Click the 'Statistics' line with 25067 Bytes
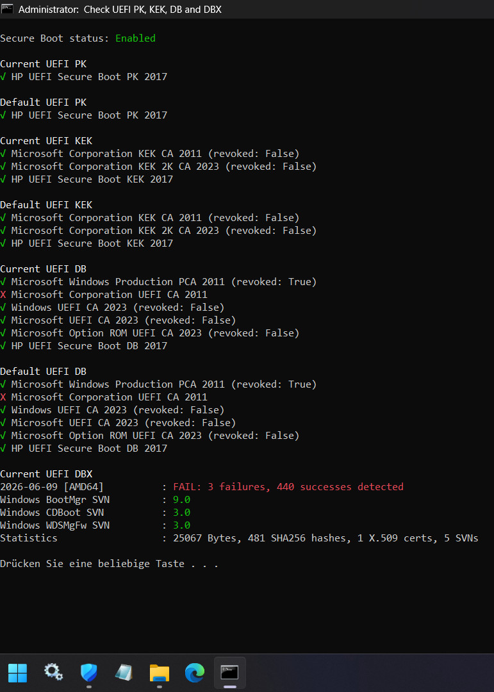 click(x=239, y=538)
